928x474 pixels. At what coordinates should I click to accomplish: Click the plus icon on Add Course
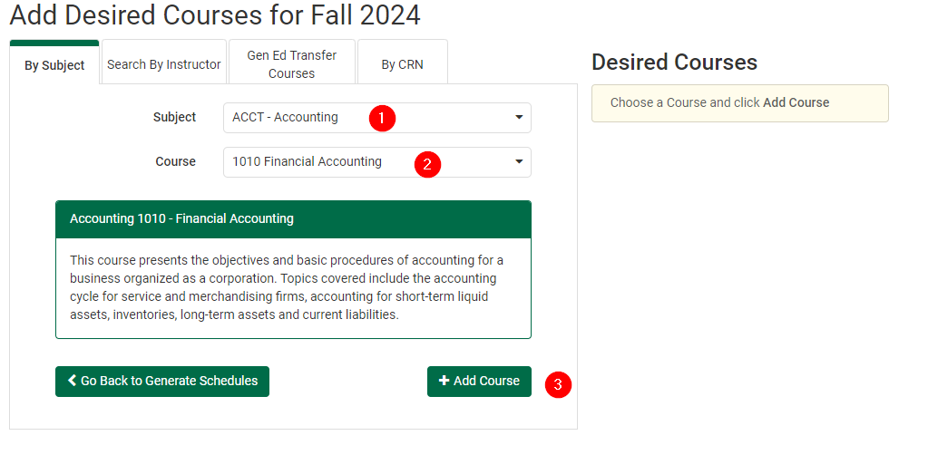[x=444, y=382]
